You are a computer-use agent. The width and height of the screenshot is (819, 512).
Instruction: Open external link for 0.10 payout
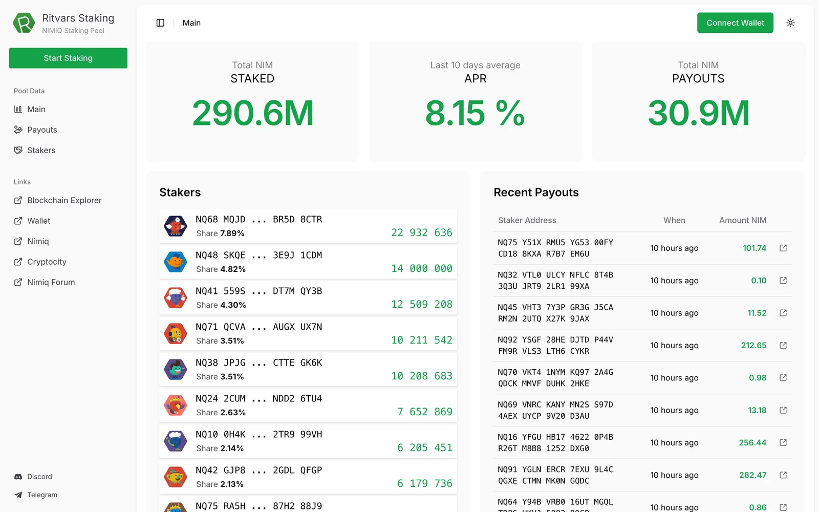(x=783, y=281)
